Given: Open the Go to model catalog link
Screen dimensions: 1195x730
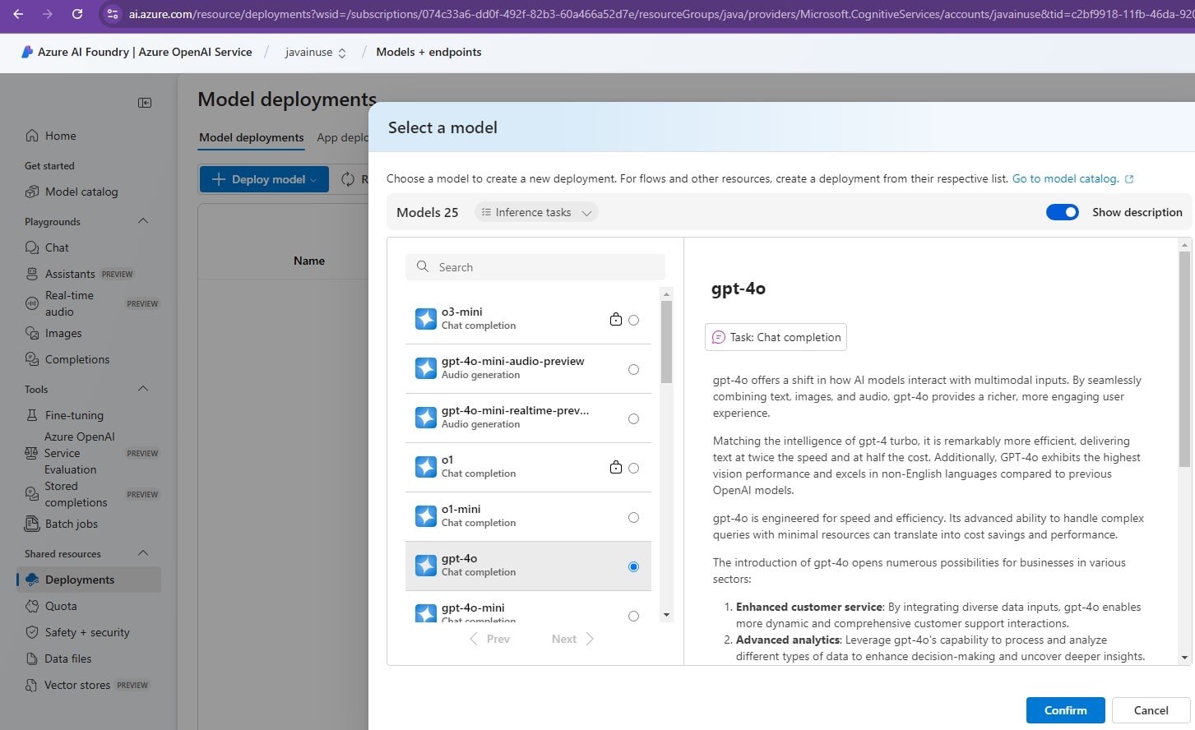Looking at the screenshot, I should [x=1065, y=178].
